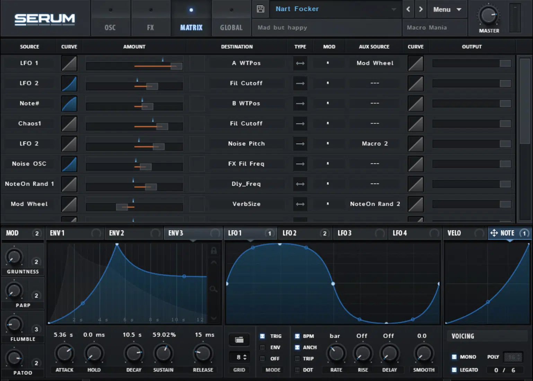Enable ENV mode checkbox
This screenshot has width=533, height=381.
[x=262, y=347]
